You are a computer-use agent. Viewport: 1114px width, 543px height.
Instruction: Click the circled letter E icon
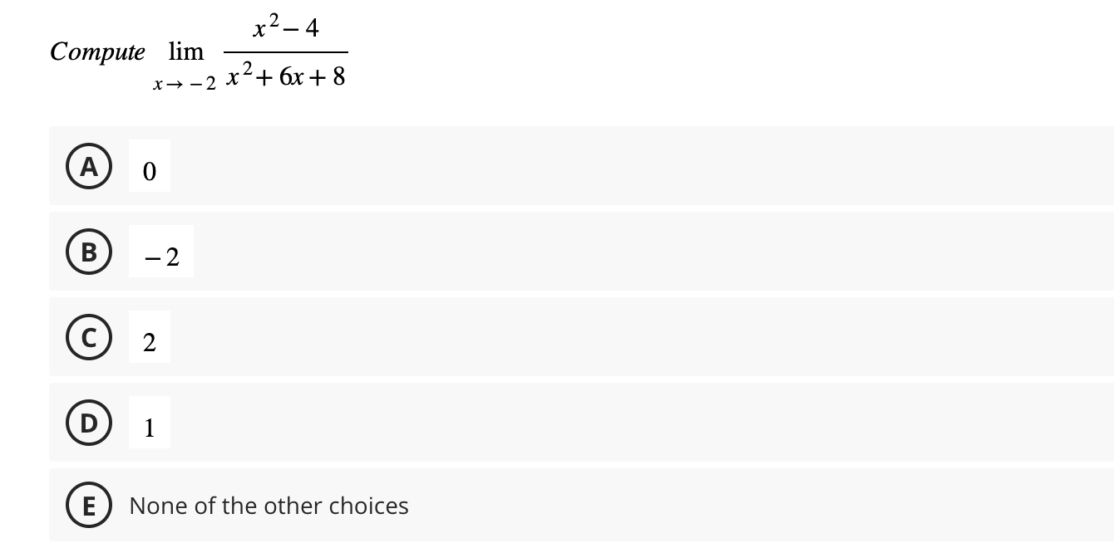pos(88,505)
